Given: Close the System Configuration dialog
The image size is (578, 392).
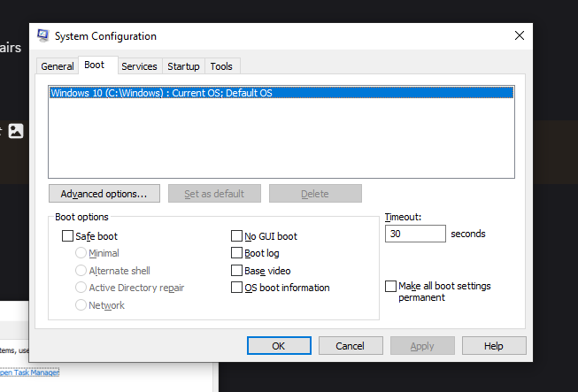Looking at the screenshot, I should 519,36.
